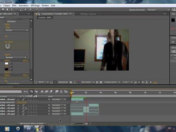Show channel and color management settings
The width and height of the screenshot is (176, 132).
coord(78,82)
